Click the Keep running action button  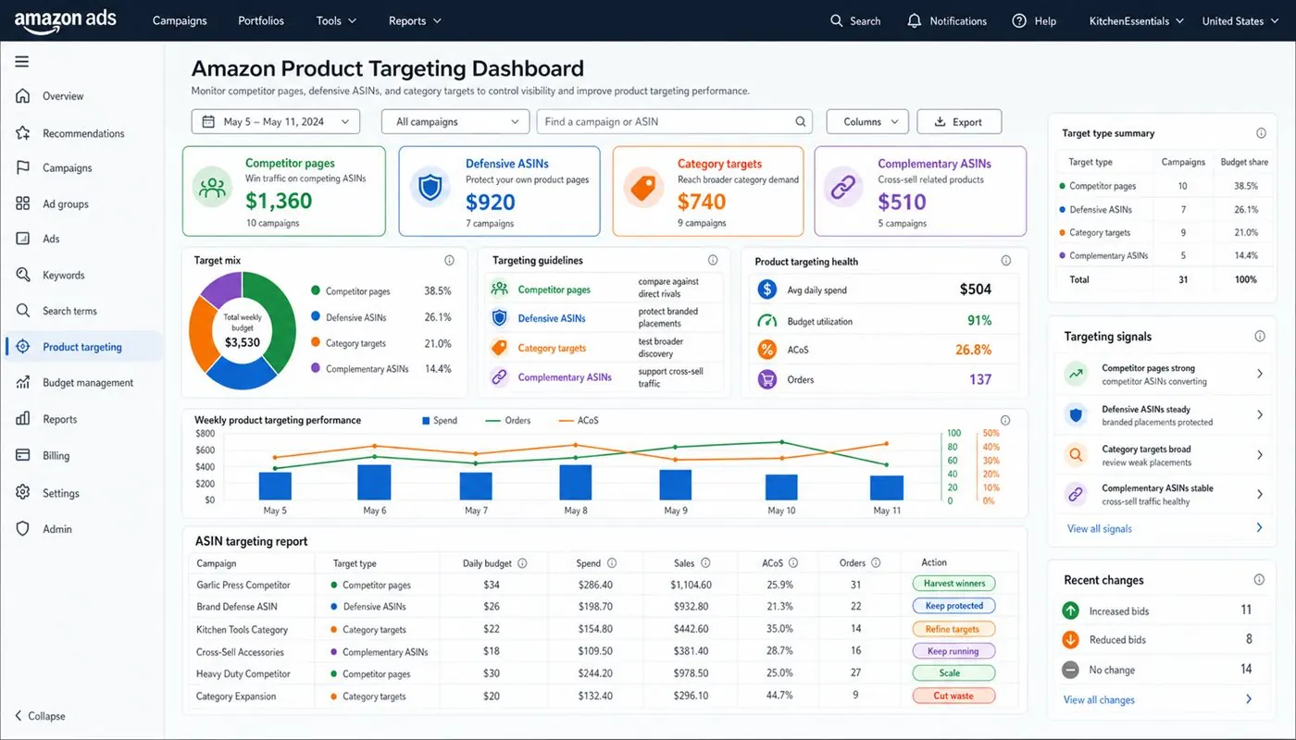tap(953, 651)
